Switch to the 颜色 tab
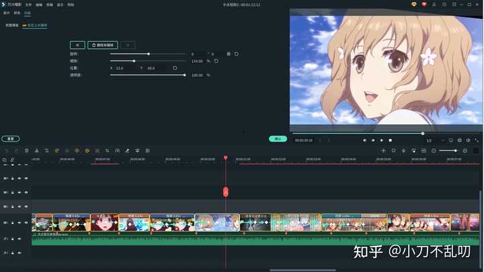Image resolution: width=484 pixels, height=272 pixels. coord(17,13)
